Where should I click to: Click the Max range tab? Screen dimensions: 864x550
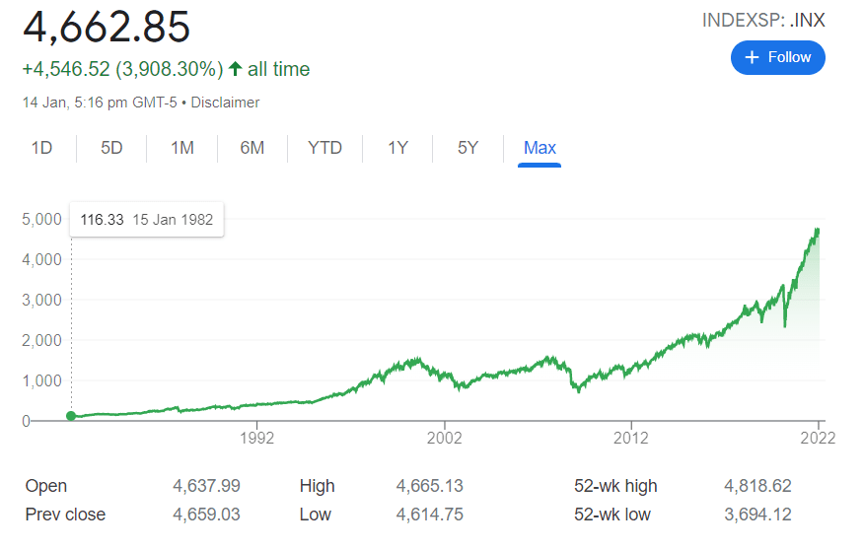540,148
